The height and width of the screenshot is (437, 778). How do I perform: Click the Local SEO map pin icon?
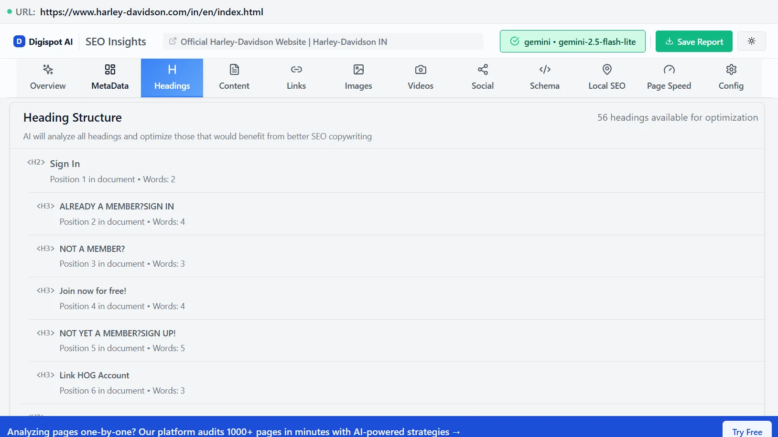(607, 70)
